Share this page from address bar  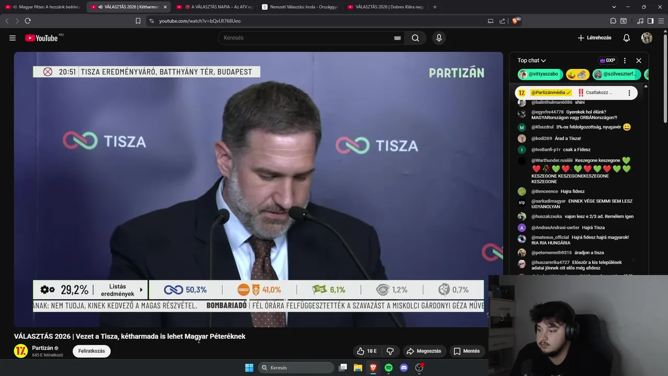[502, 21]
